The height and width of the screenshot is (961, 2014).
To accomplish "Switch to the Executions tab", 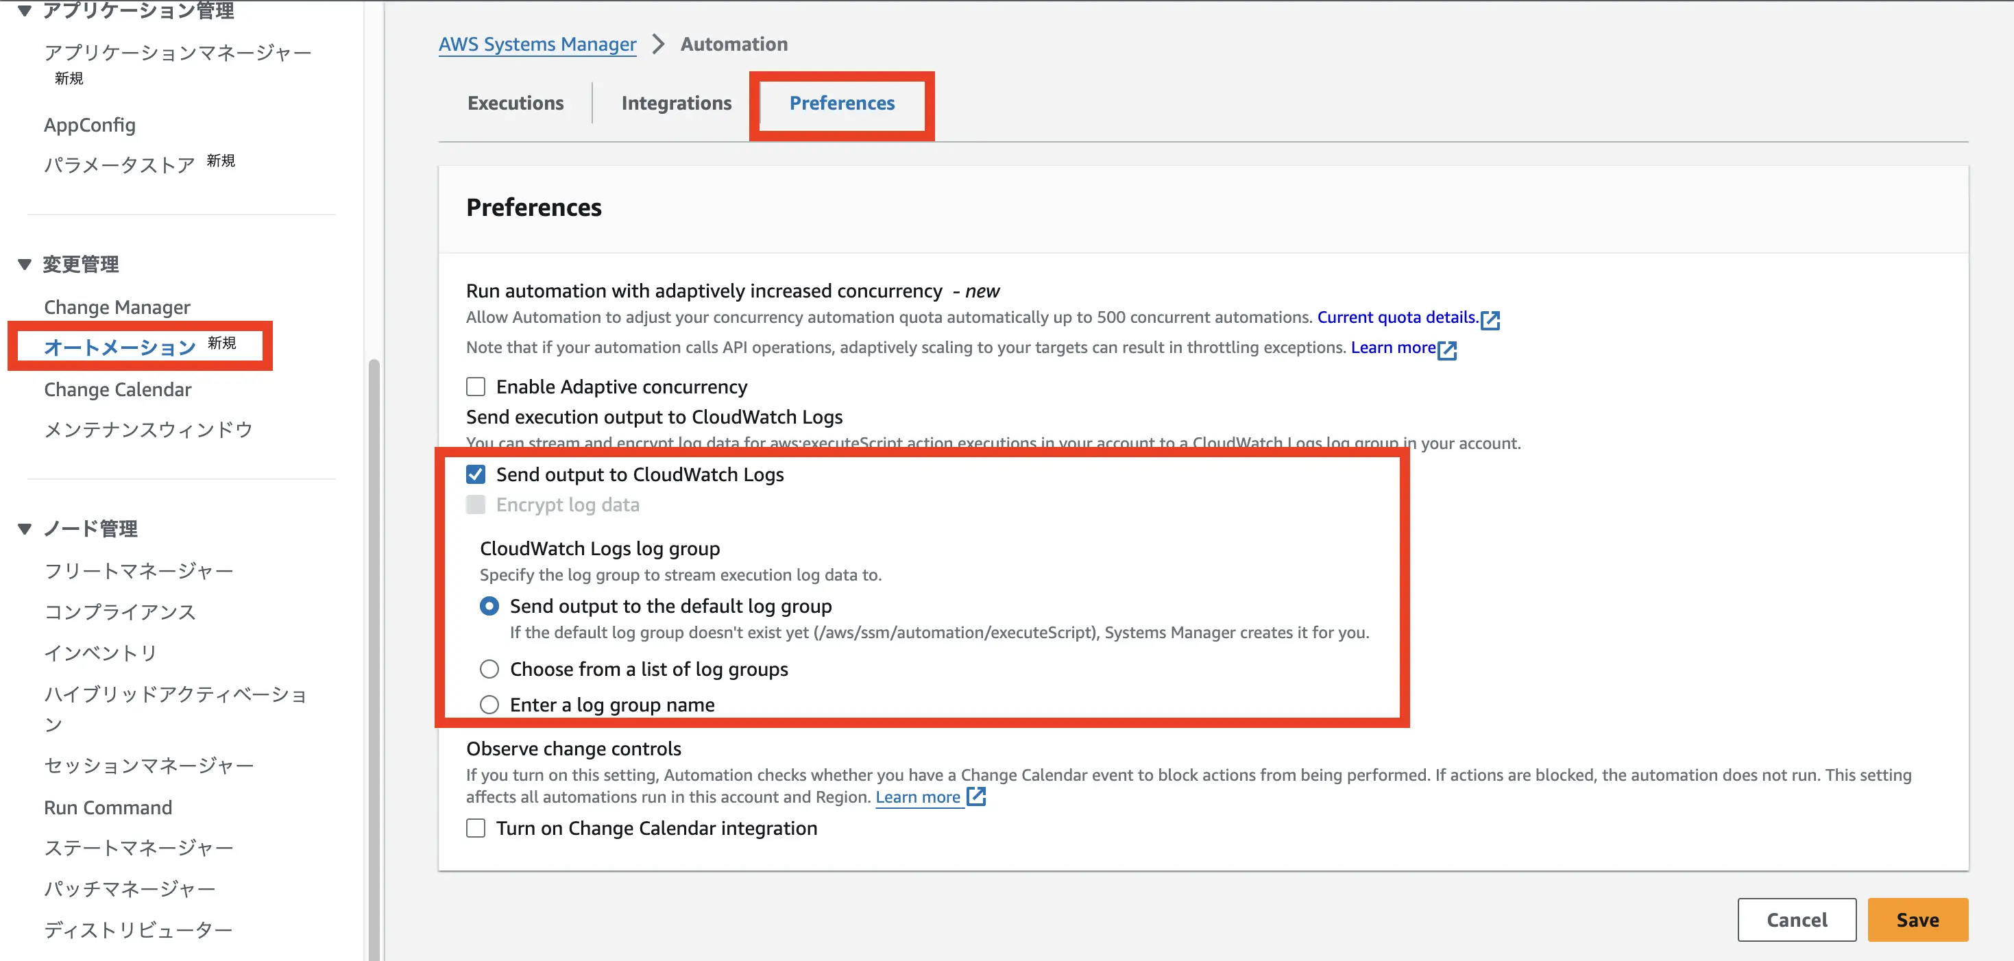I will (515, 102).
